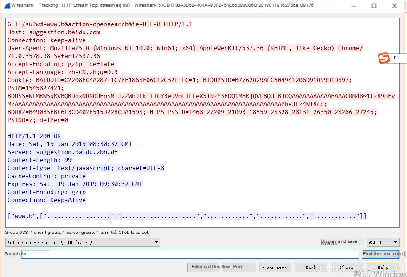This screenshot has width=407, height=277.
Task: Click the Content-Type: text/javascript line
Action: click(86, 168)
